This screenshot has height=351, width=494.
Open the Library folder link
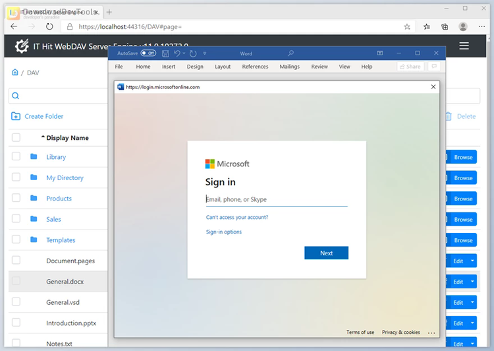point(56,157)
